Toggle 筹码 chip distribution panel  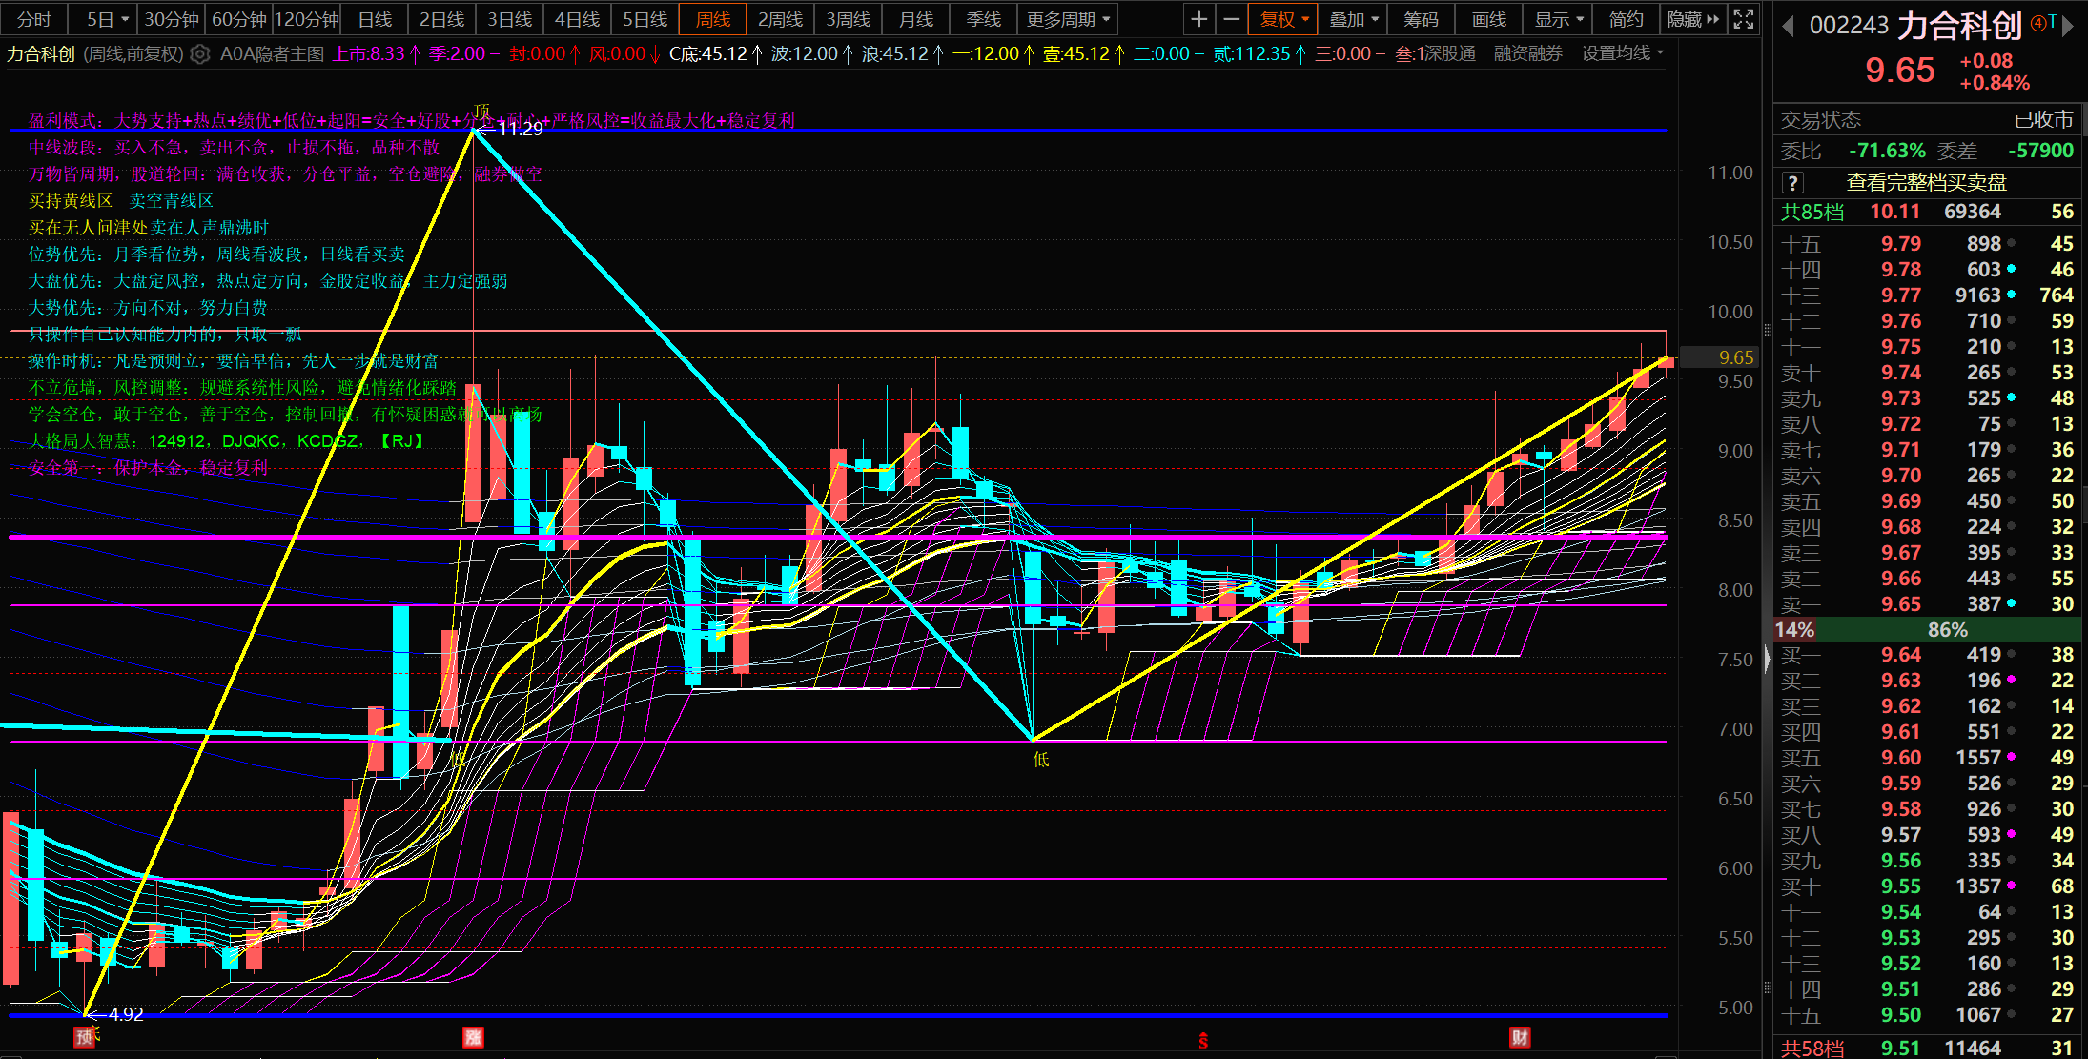[x=1421, y=19]
